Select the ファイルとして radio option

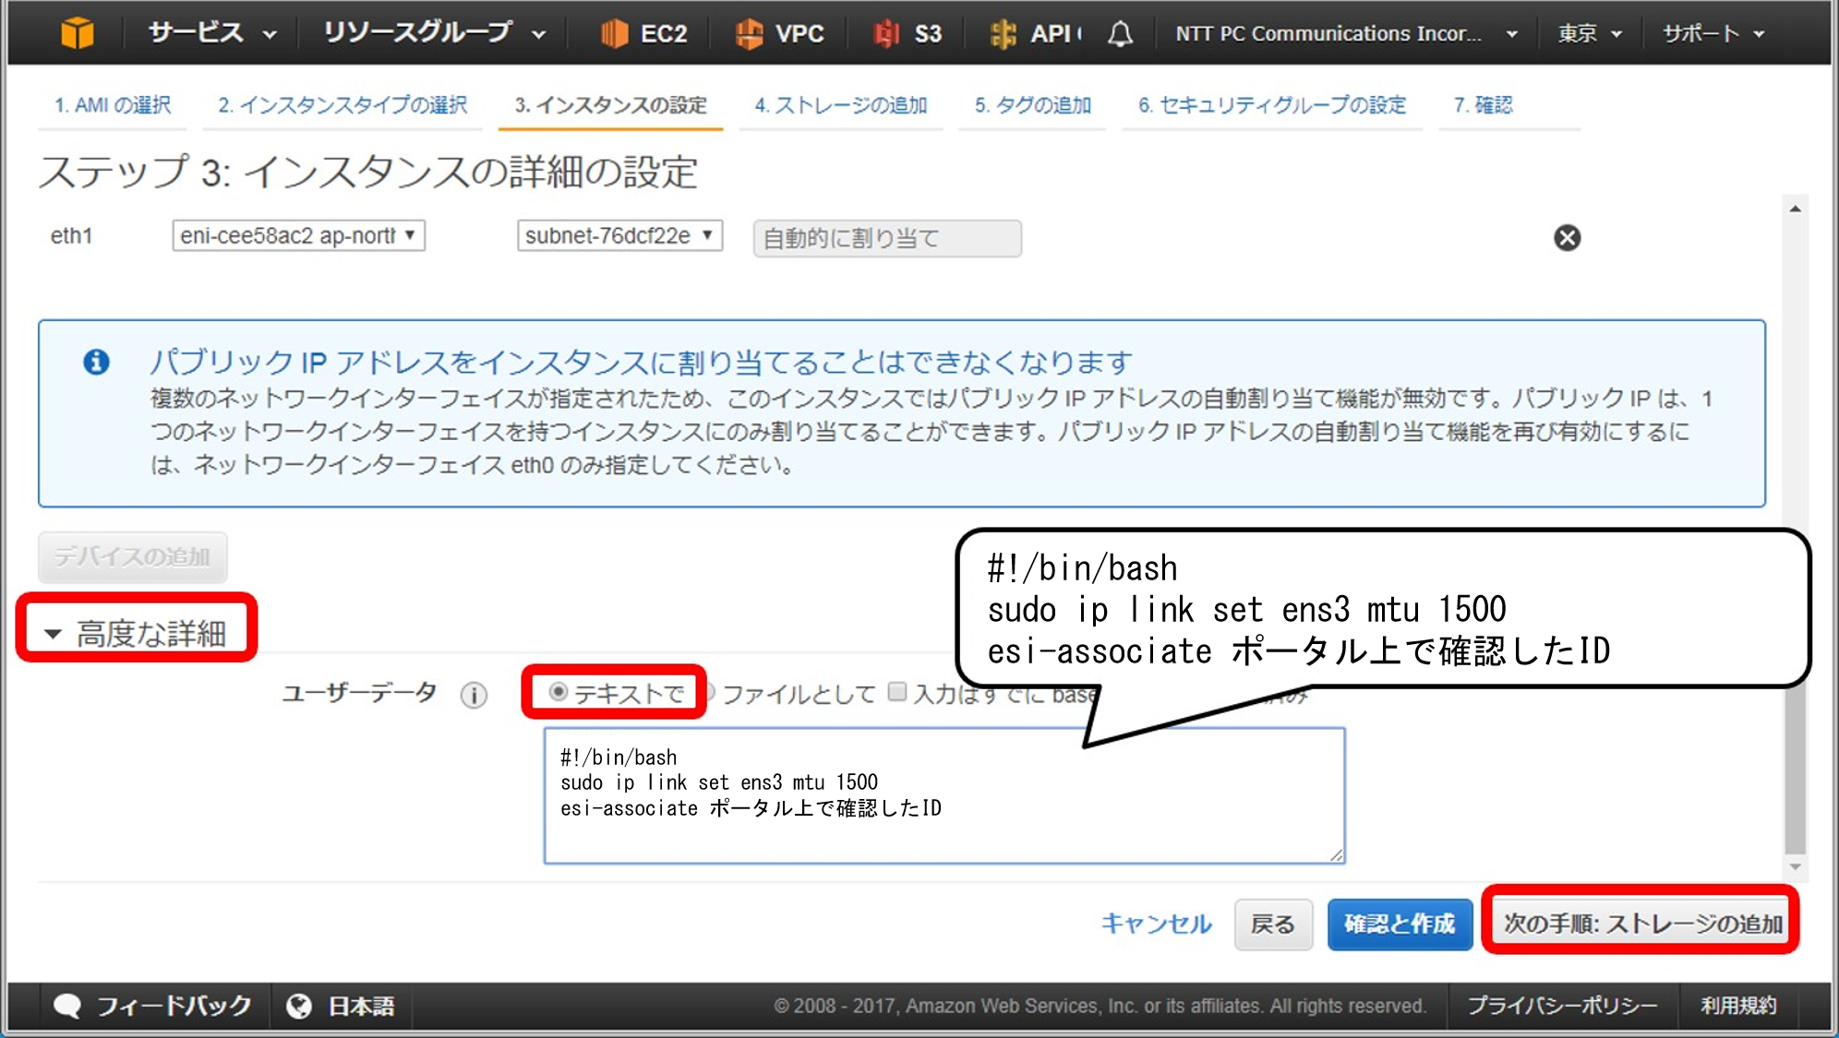pyautogui.click(x=710, y=692)
